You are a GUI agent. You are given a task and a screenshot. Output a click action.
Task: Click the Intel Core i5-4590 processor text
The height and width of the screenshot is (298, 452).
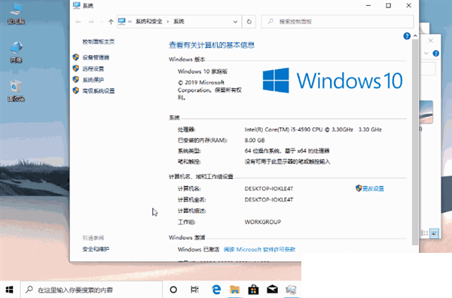(313, 129)
